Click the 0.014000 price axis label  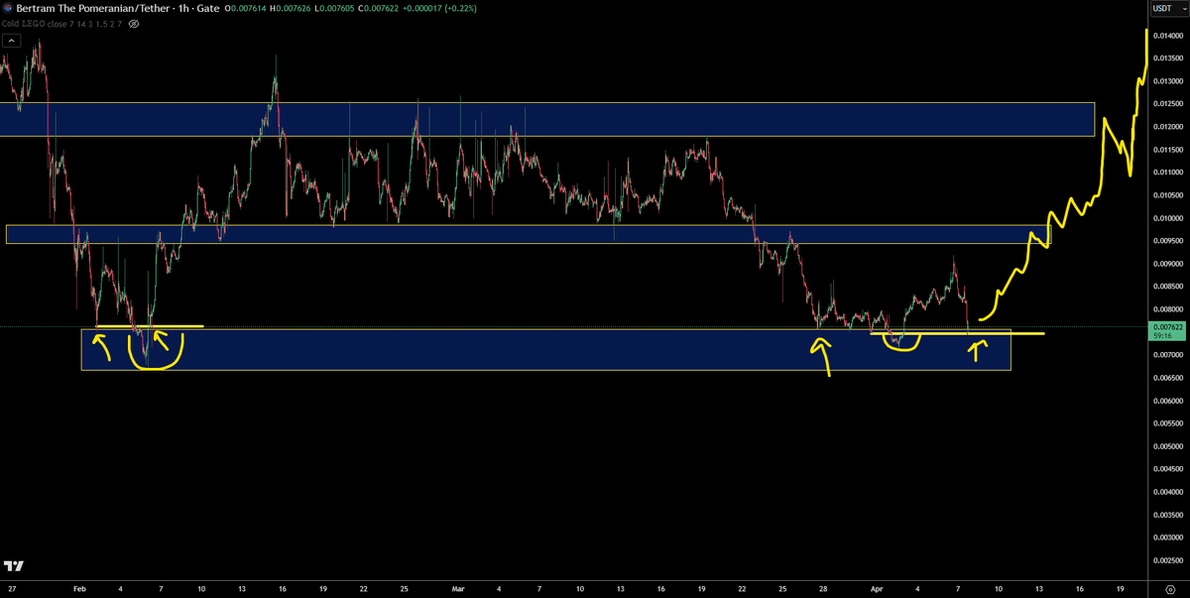click(1166, 35)
